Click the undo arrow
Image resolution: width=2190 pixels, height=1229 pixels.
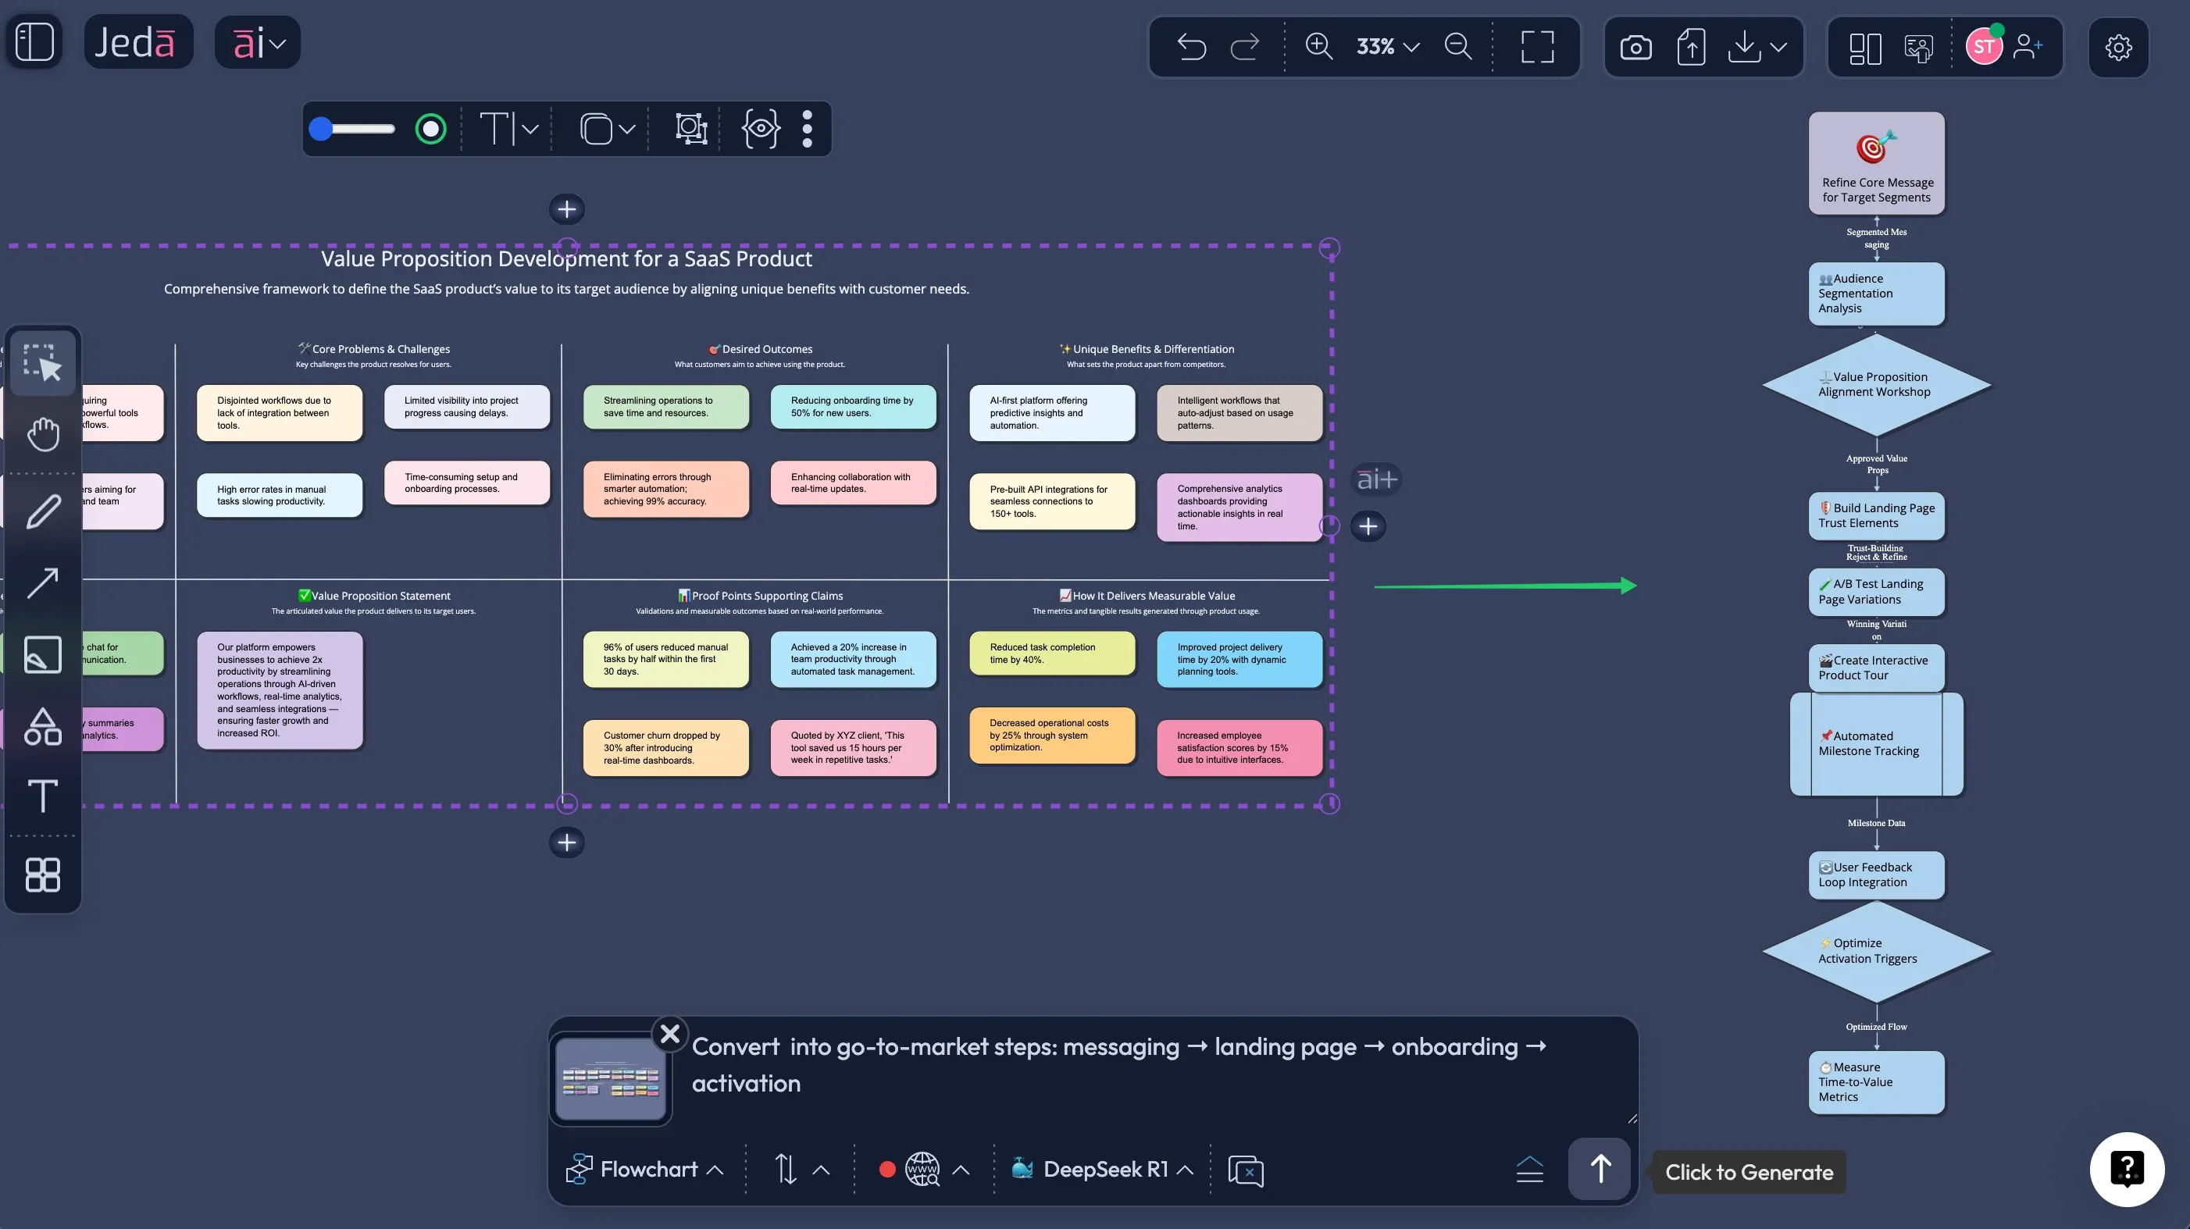point(1191,47)
